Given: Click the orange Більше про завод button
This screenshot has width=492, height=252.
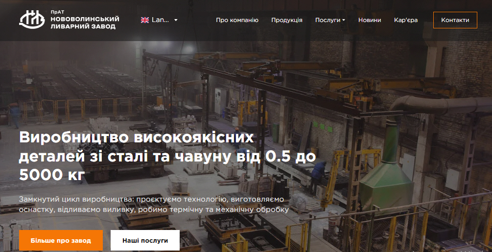Looking at the screenshot, I should click(x=61, y=241).
